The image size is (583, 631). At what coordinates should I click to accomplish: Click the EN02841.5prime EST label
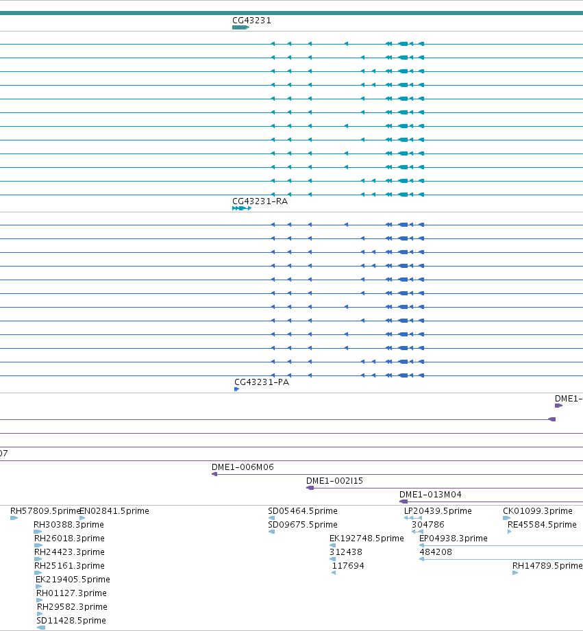point(114,510)
